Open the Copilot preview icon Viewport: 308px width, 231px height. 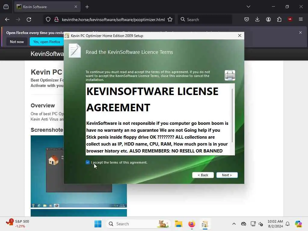point(299,224)
